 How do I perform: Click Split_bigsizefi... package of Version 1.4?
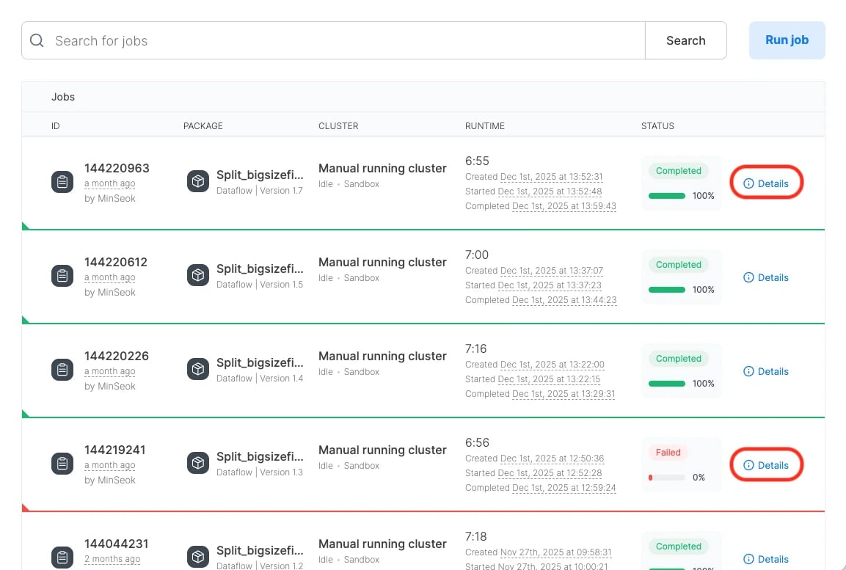(x=260, y=362)
